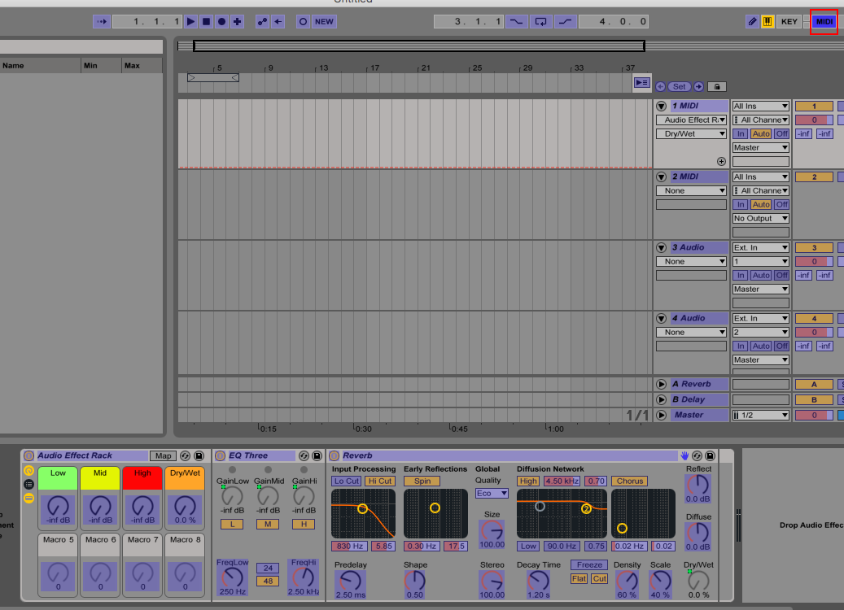Toggle the MIDI Arrangement Overdub plus button
This screenshot has height=610, width=844.
pyautogui.click(x=238, y=21)
